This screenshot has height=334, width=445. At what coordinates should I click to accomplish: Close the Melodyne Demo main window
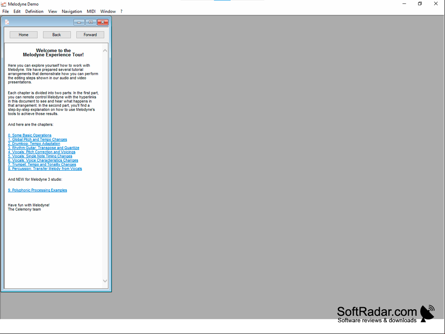coord(436,4)
